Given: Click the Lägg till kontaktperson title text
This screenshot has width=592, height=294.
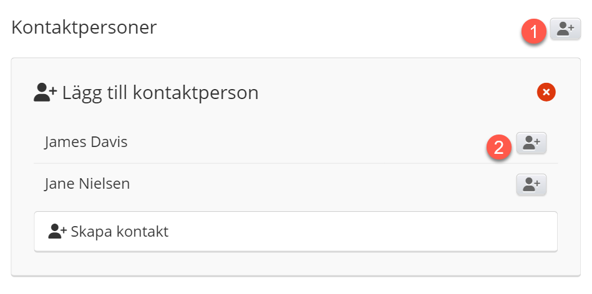Looking at the screenshot, I should tap(160, 93).
